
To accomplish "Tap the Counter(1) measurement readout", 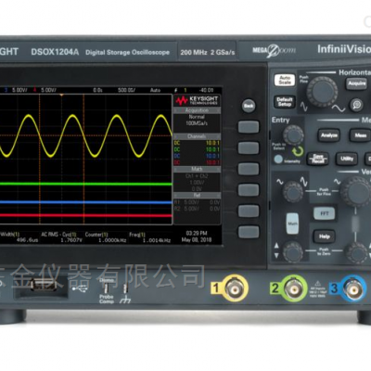I will tap(106, 237).
